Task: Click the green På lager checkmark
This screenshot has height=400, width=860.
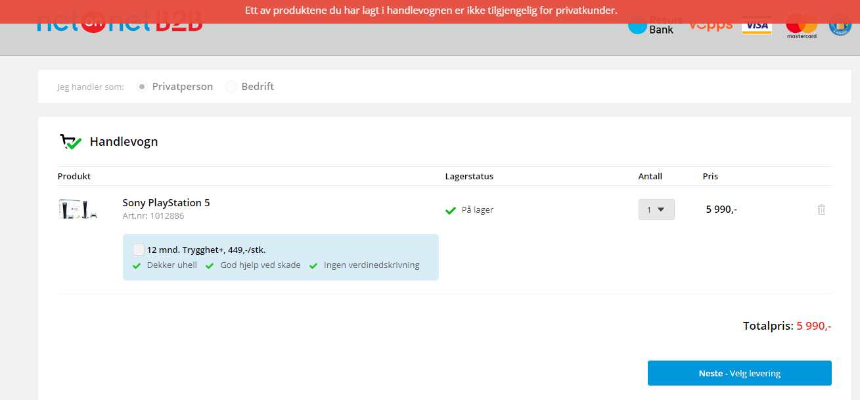Action: tap(451, 210)
